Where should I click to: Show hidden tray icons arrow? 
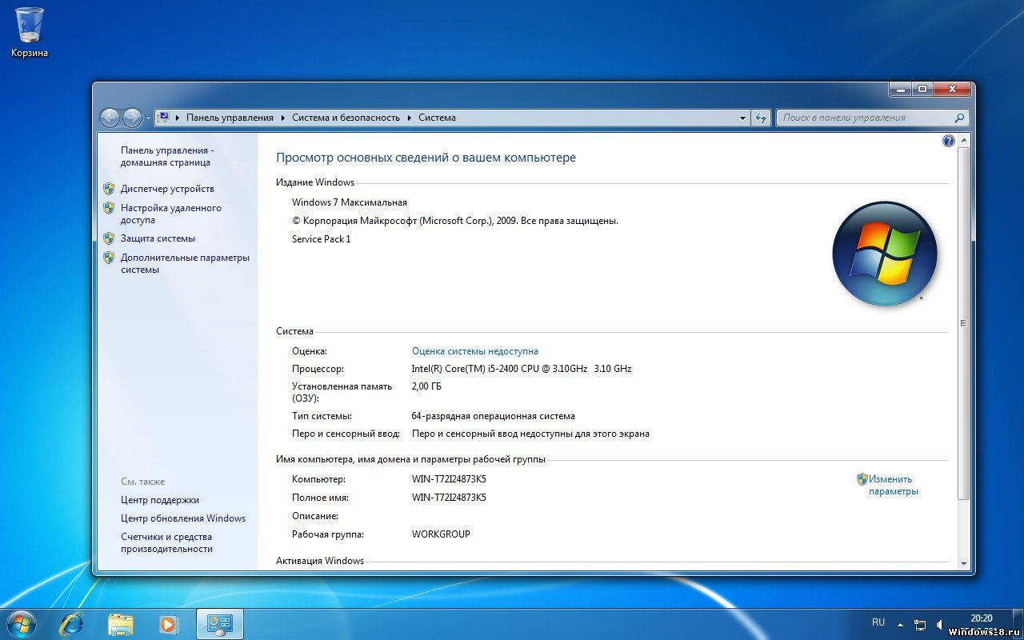tap(900, 624)
